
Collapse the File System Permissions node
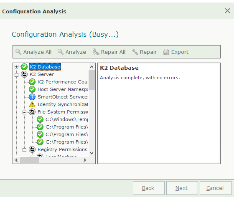[x=24, y=112]
